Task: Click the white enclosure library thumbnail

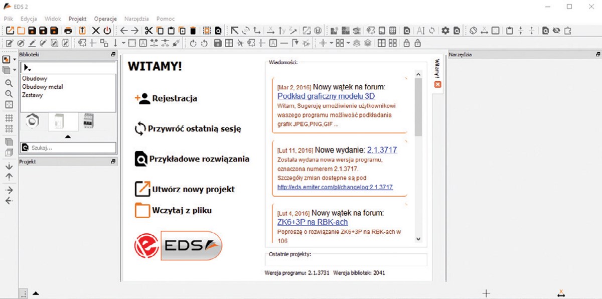Action: click(x=63, y=122)
